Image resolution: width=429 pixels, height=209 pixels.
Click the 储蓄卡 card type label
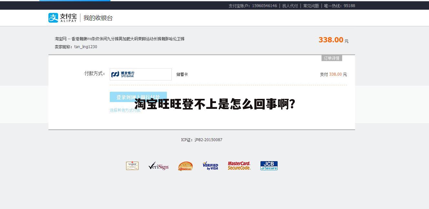tap(182, 74)
